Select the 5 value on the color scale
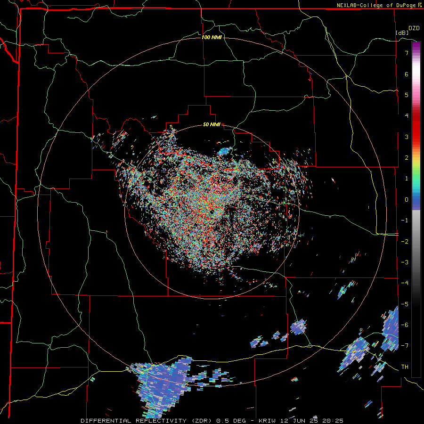The height and width of the screenshot is (424, 424). pyautogui.click(x=407, y=95)
